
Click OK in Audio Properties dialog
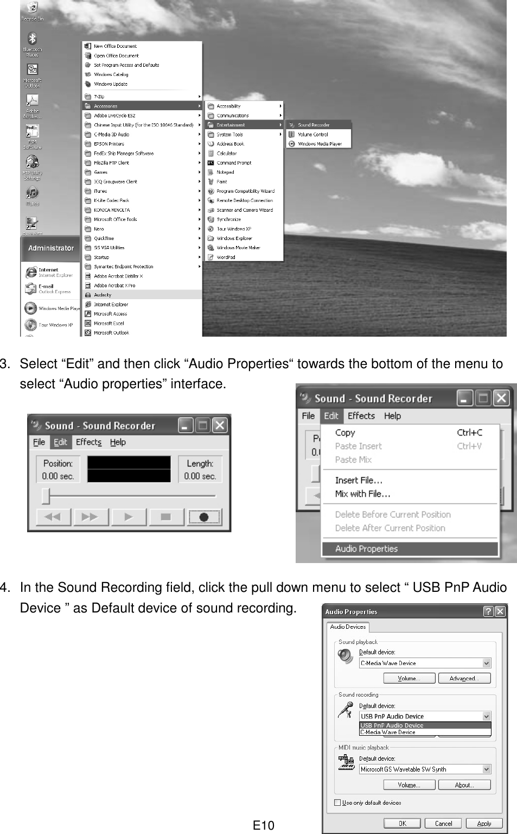pyautogui.click(x=402, y=823)
